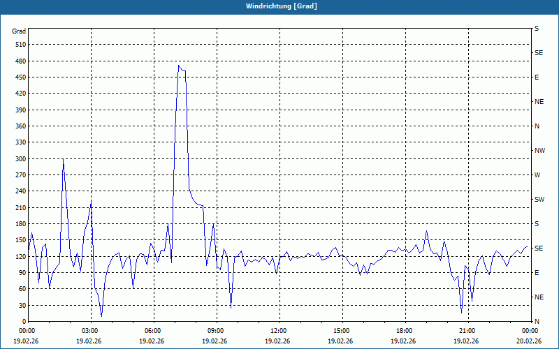Click the highest peak of the blue curve

click(179, 66)
